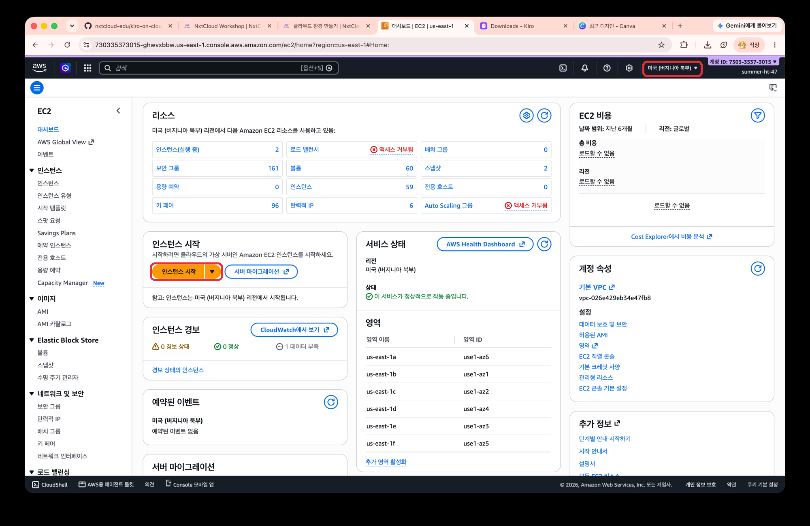Open the Chrome tab search chevron

point(72,26)
